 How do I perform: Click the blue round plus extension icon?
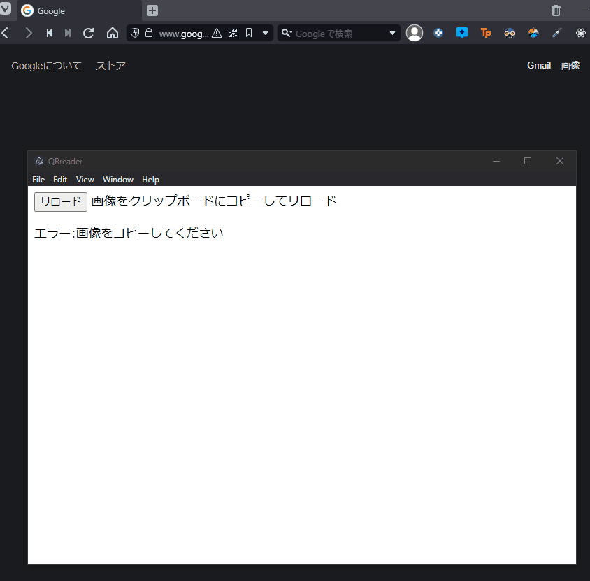[x=438, y=33]
